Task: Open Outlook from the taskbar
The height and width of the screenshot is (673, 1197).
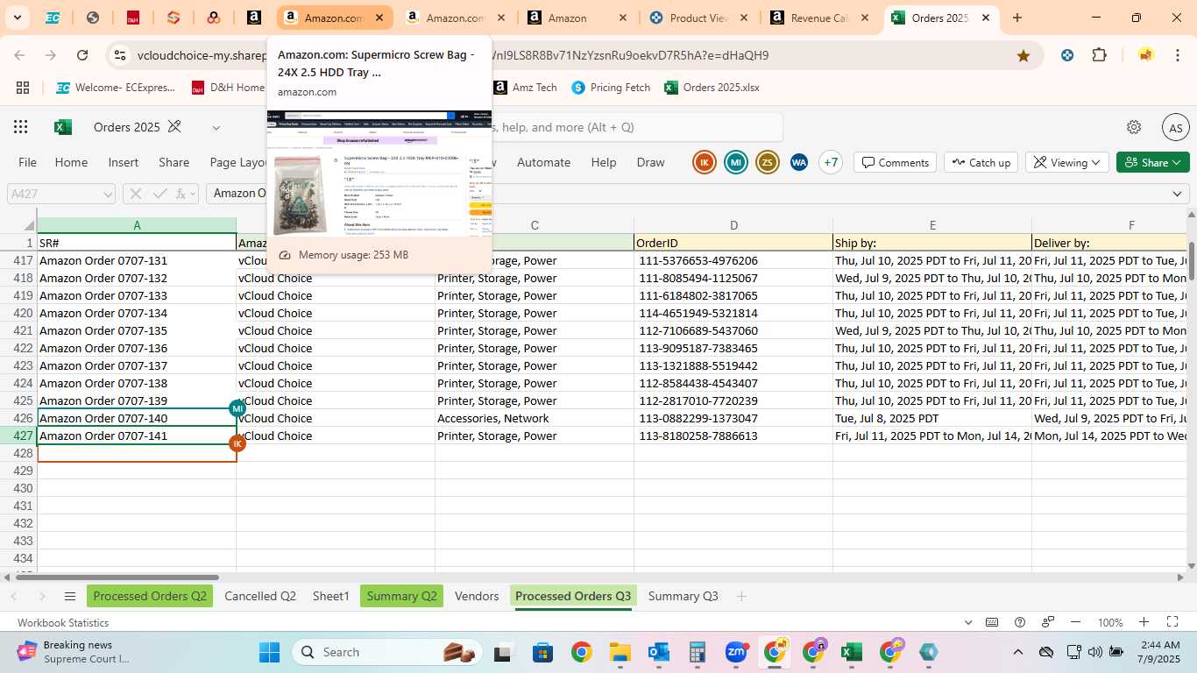Action: 659,652
